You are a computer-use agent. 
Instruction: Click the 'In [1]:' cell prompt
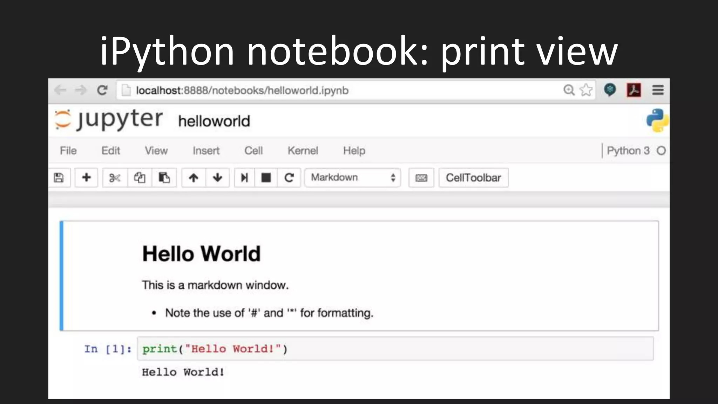click(x=108, y=349)
